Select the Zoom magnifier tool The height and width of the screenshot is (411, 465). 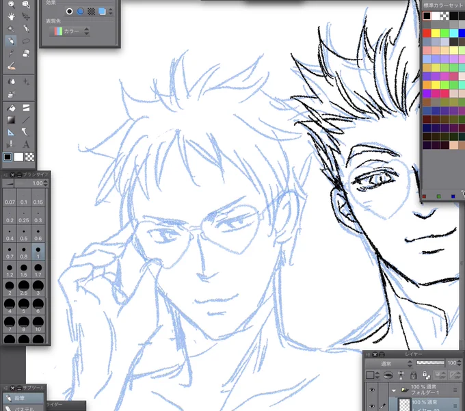(11, 4)
